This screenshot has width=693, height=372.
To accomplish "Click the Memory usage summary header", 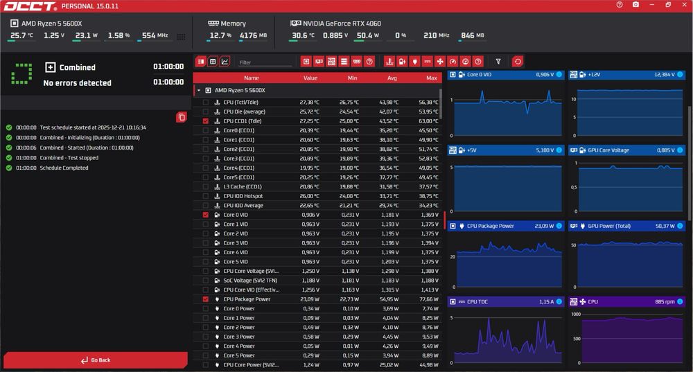I will pyautogui.click(x=227, y=24).
